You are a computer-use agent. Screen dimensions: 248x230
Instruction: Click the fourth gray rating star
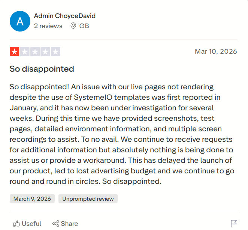click(x=45, y=52)
